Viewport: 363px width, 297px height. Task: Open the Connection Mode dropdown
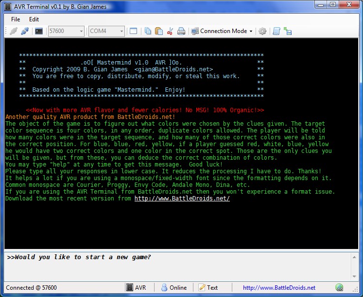click(222, 31)
